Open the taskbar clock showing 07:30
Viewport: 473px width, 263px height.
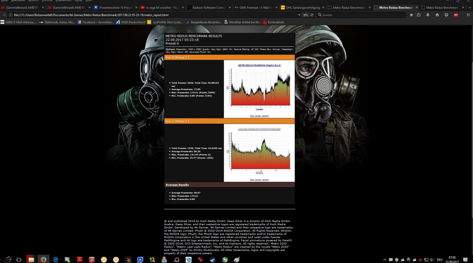[452, 259]
